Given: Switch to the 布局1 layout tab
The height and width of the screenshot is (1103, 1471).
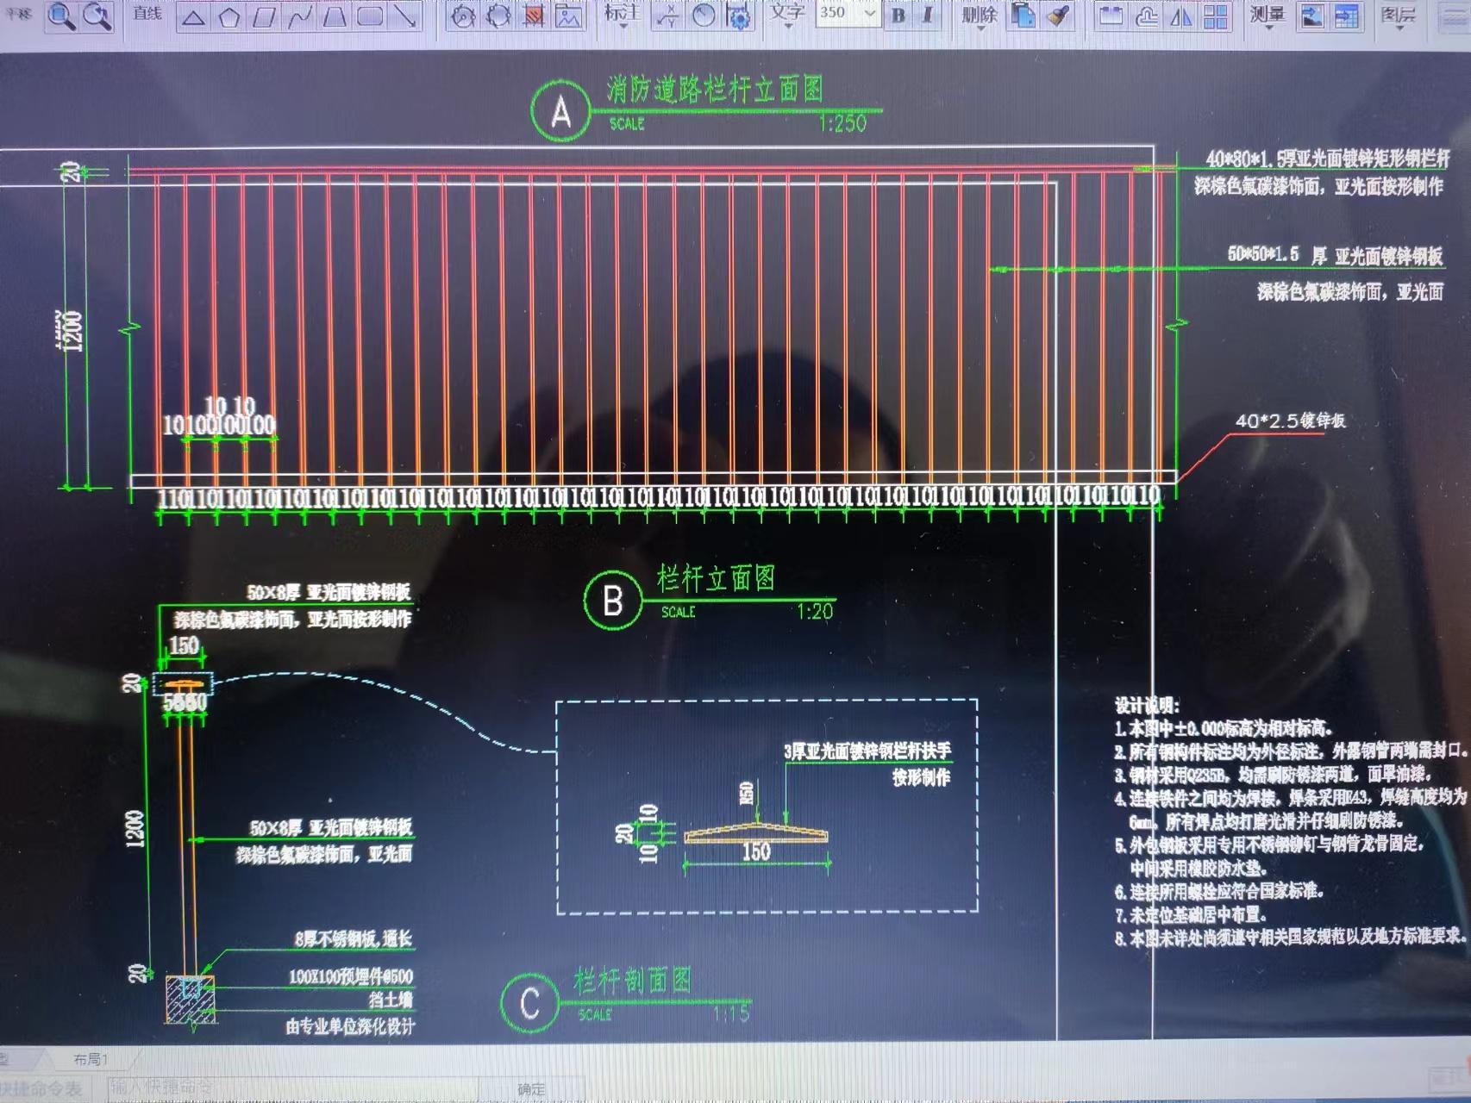Looking at the screenshot, I should tap(91, 1059).
